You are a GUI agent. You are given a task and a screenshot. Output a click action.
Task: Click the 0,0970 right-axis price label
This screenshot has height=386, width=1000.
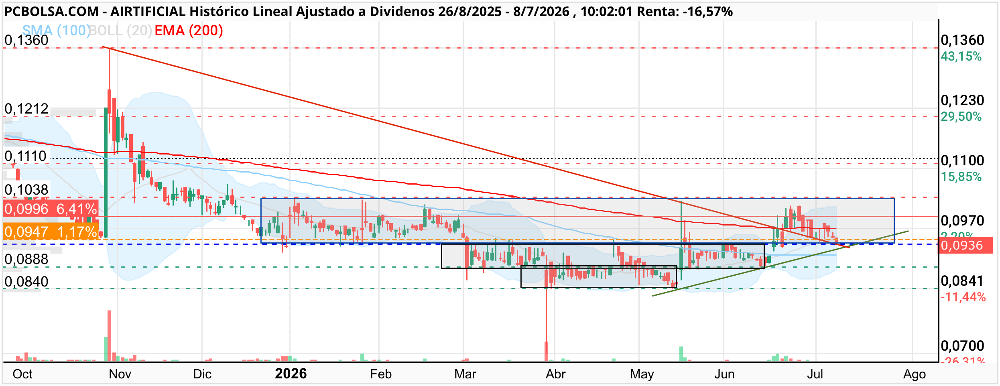click(x=962, y=221)
